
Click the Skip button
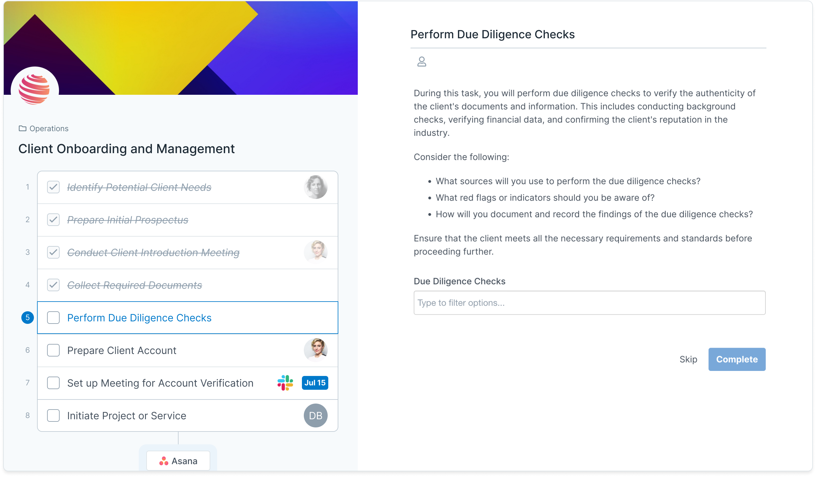click(688, 359)
